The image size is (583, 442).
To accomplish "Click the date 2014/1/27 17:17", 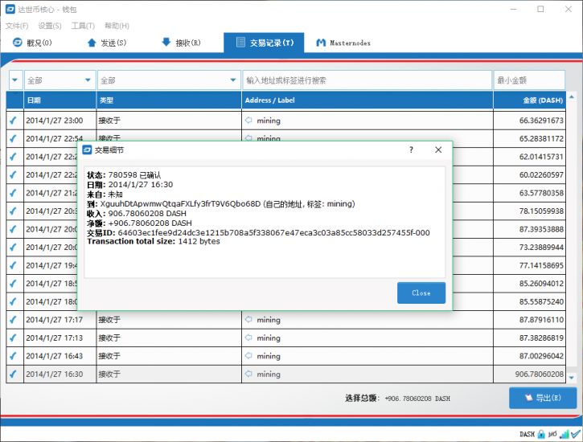I will (x=55, y=319).
